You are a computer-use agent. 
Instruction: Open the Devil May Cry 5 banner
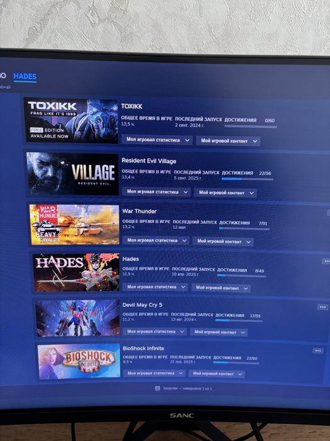78,318
